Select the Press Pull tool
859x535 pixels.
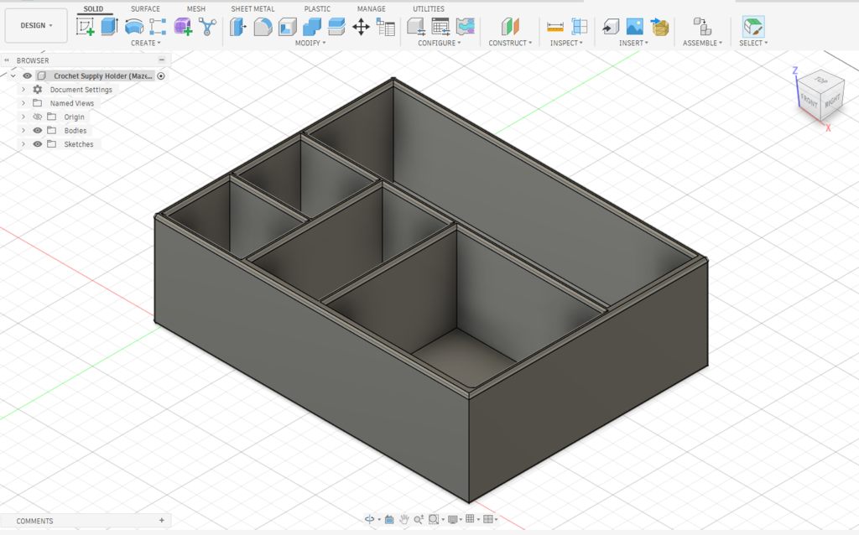pyautogui.click(x=237, y=26)
